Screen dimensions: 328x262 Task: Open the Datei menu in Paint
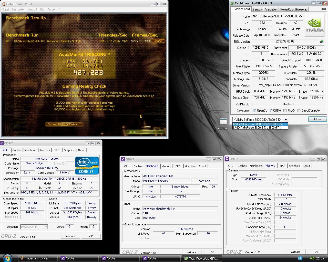pyautogui.click(x=6, y=9)
